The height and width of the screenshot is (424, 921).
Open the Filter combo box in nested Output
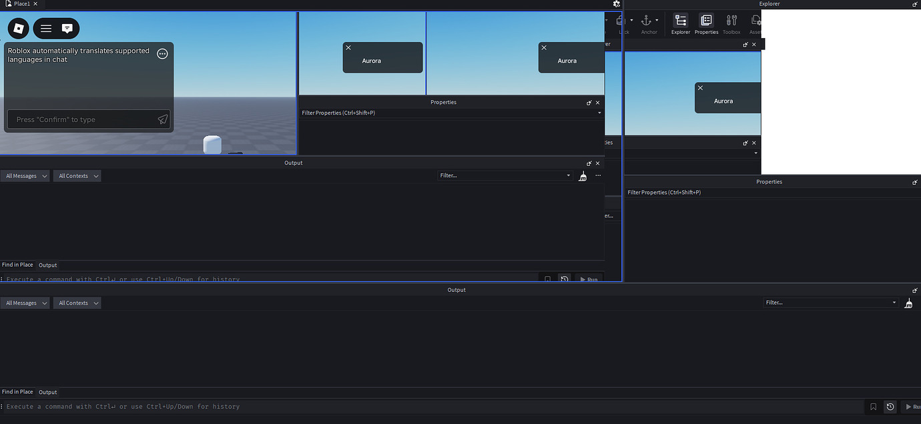click(505, 175)
